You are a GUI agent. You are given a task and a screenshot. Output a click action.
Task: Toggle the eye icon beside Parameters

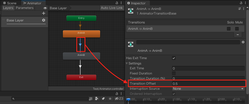point(45,8)
